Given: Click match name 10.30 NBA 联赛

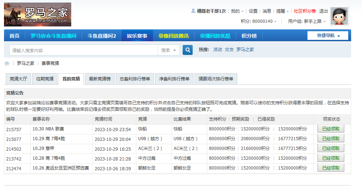Looking at the screenshot, I should (48, 129).
